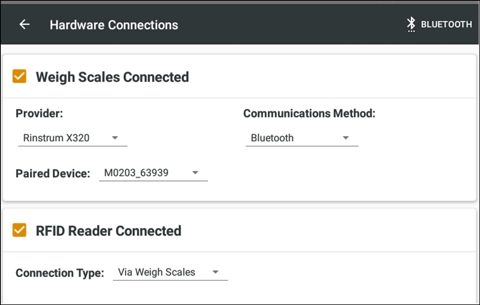Click the BLUETOOTH label in the header
This screenshot has width=480, height=305.
click(x=446, y=24)
